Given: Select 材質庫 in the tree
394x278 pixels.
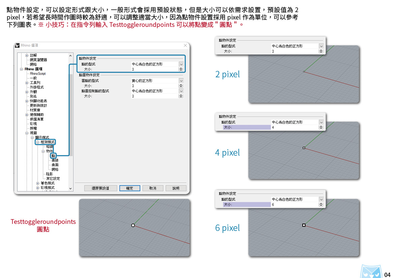Looking at the screenshot, I should (35, 110).
